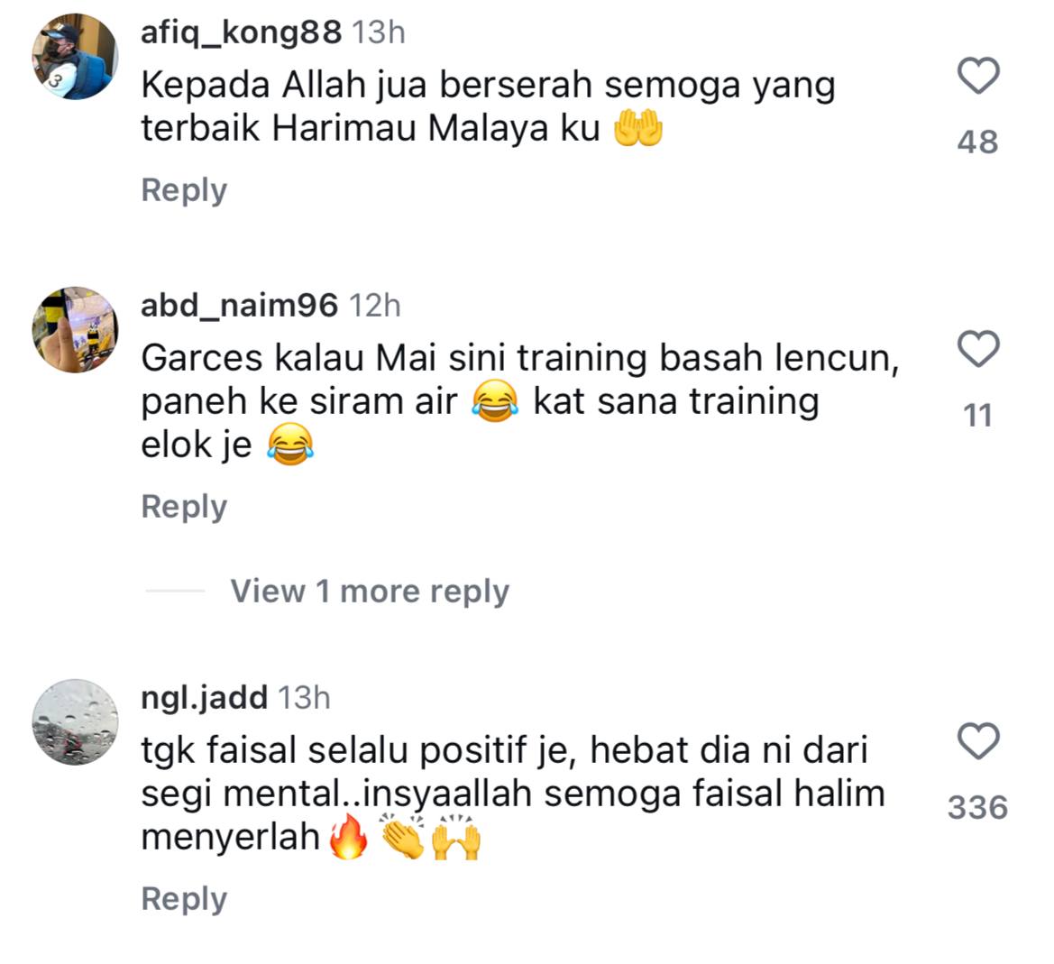Viewport: 1054px width, 964px height.
Task: Open abd_naim96's profile avatar
Action: [76, 329]
